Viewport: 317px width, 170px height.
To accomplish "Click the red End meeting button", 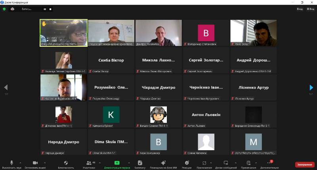I will [x=304, y=164].
